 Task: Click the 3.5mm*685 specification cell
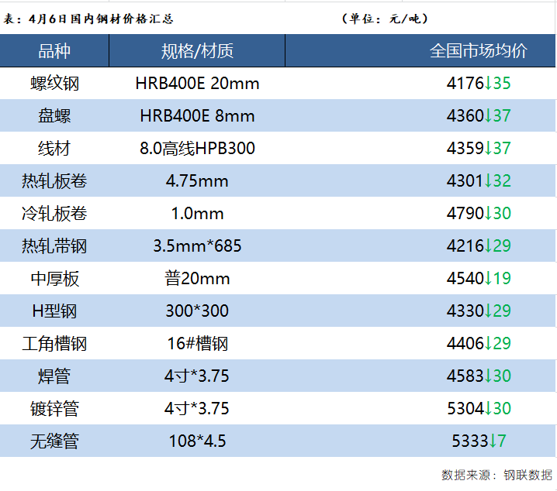click(x=197, y=246)
